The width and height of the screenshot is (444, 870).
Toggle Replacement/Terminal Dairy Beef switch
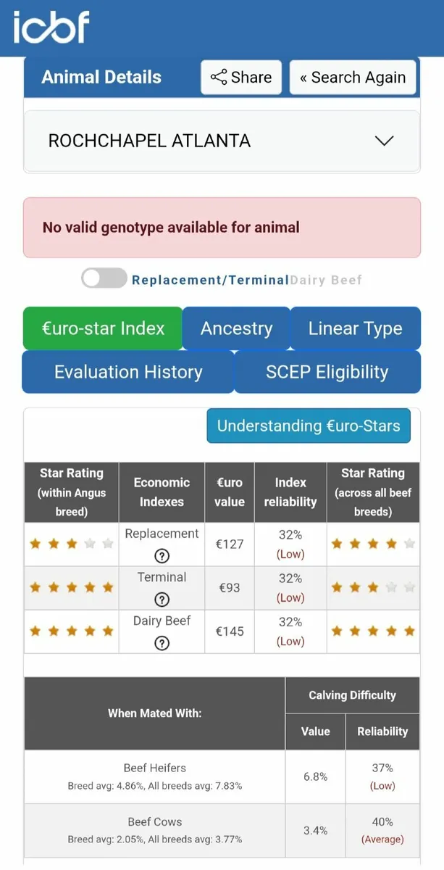[x=104, y=278]
